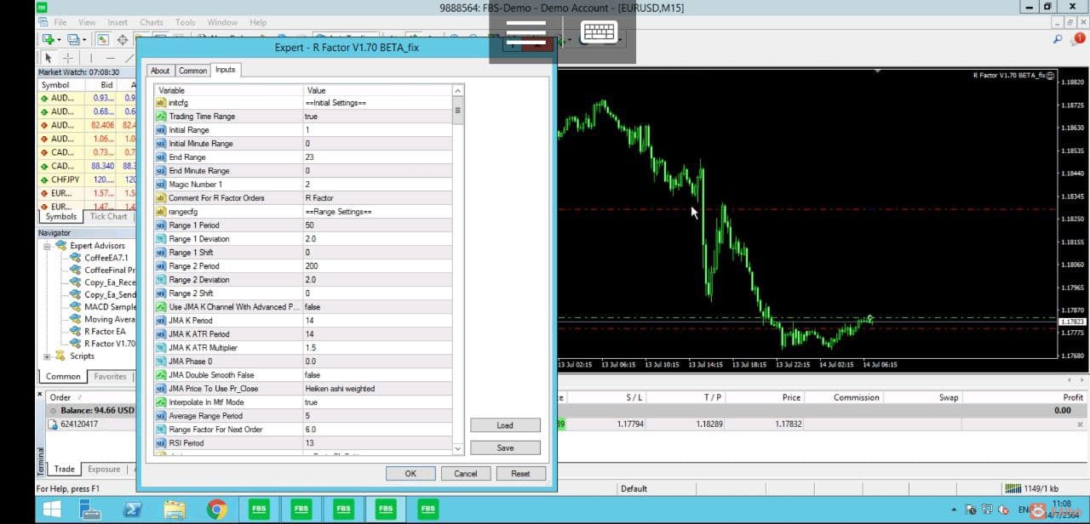Click the Data Window crosshair-target icon
The image size is (1090, 524).
click(x=123, y=39)
